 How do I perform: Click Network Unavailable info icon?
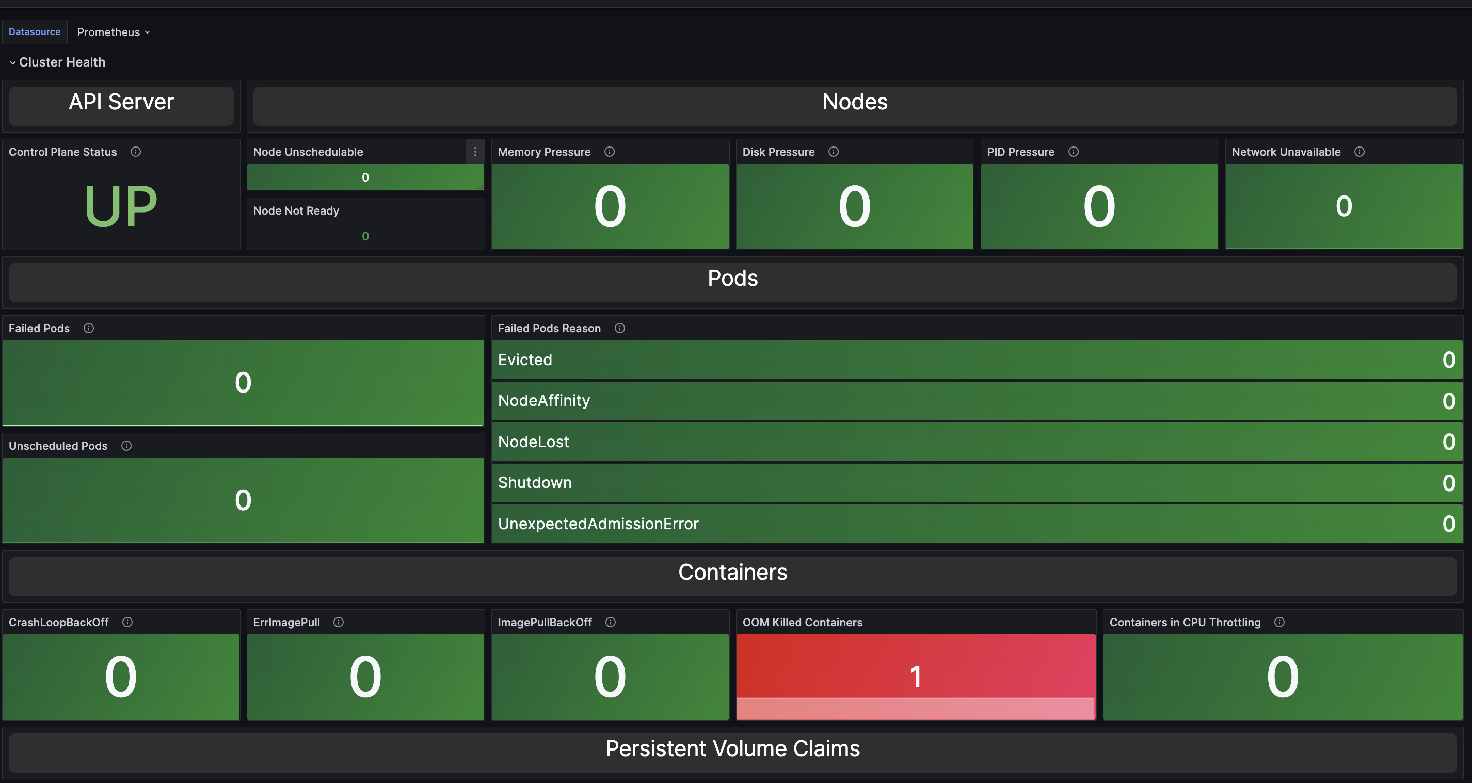(1359, 152)
